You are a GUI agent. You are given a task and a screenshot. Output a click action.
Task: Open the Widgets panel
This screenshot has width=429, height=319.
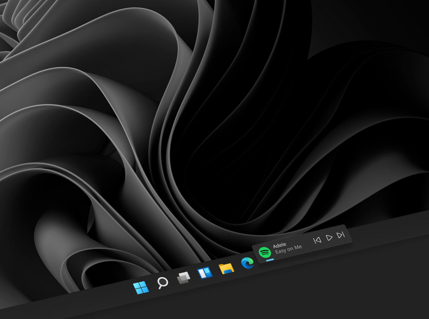coord(205,273)
